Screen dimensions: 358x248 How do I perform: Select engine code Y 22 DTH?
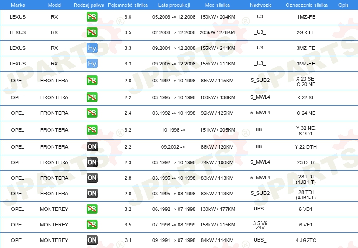[306, 147]
